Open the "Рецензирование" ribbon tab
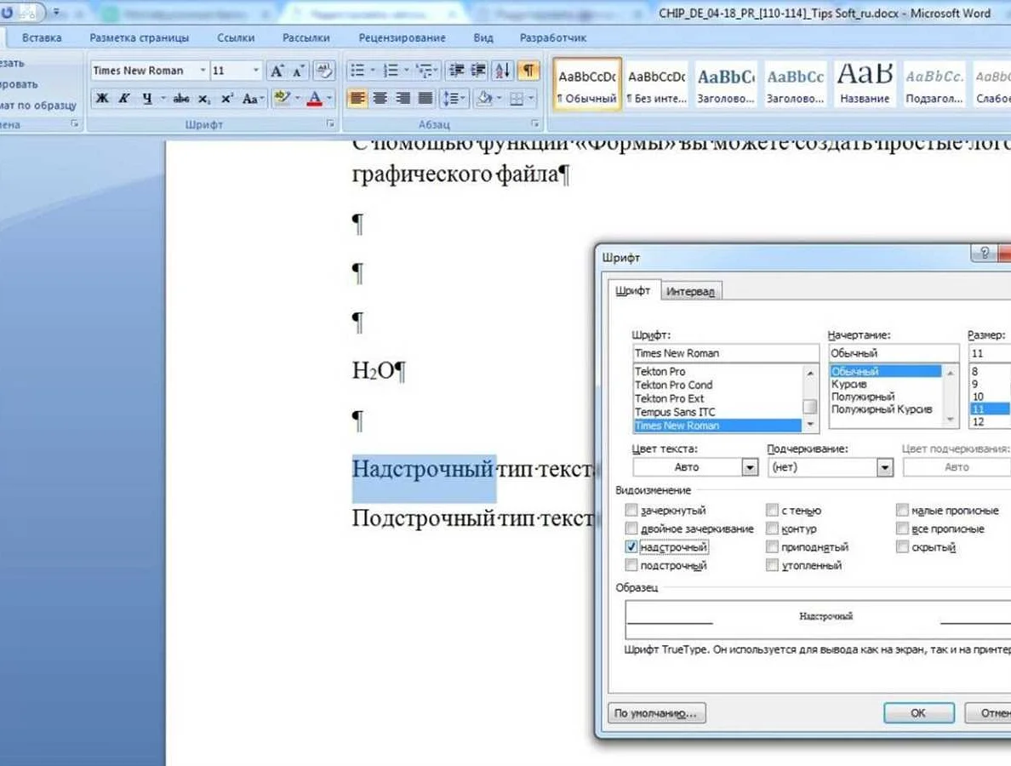 click(402, 37)
